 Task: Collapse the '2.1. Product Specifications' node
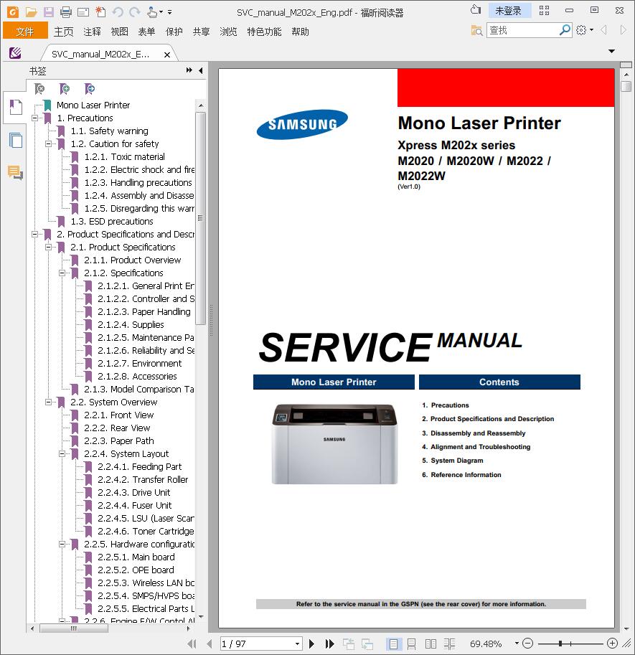pos(49,248)
